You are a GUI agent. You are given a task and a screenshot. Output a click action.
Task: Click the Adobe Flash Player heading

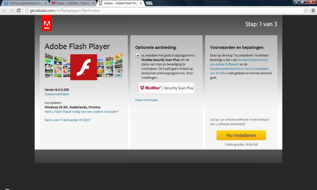77,47
